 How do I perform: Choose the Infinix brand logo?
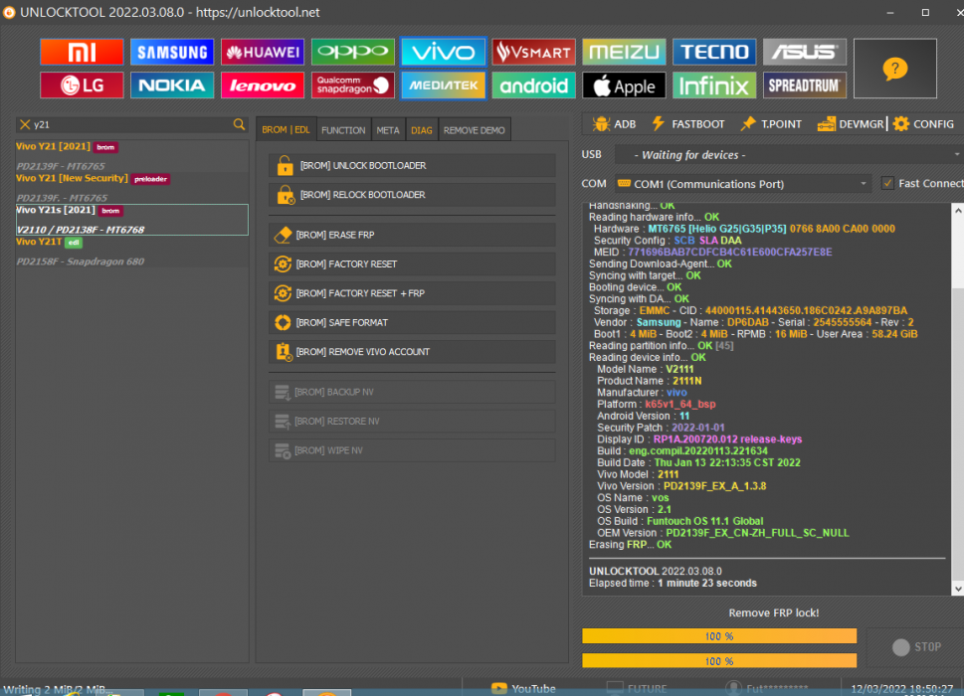tap(713, 86)
